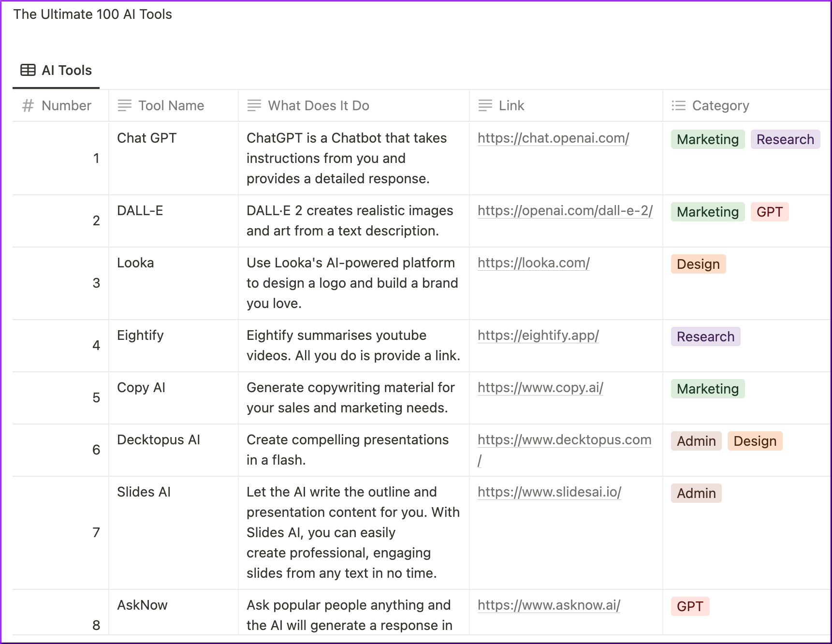Select the DALL-E tool name cell
Screen dimensions: 832x644
(x=174, y=221)
